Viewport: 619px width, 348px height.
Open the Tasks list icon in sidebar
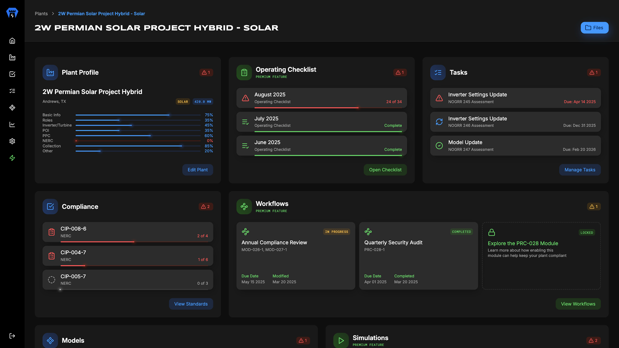(12, 91)
